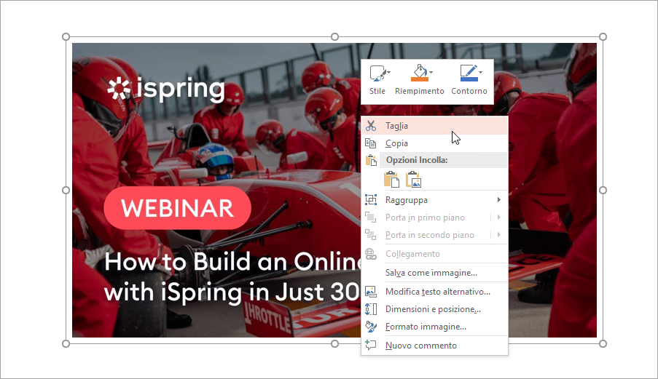This screenshot has height=379, width=658.
Task: Click the Contorno outline pen icon
Action: click(467, 72)
